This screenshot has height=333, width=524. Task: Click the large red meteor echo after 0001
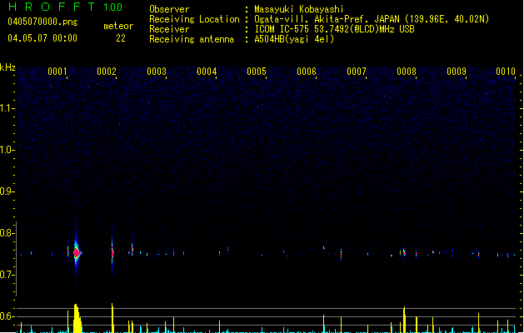click(x=77, y=253)
